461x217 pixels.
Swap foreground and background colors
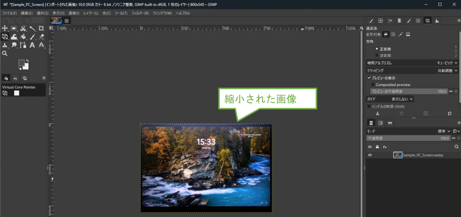click(x=27, y=61)
